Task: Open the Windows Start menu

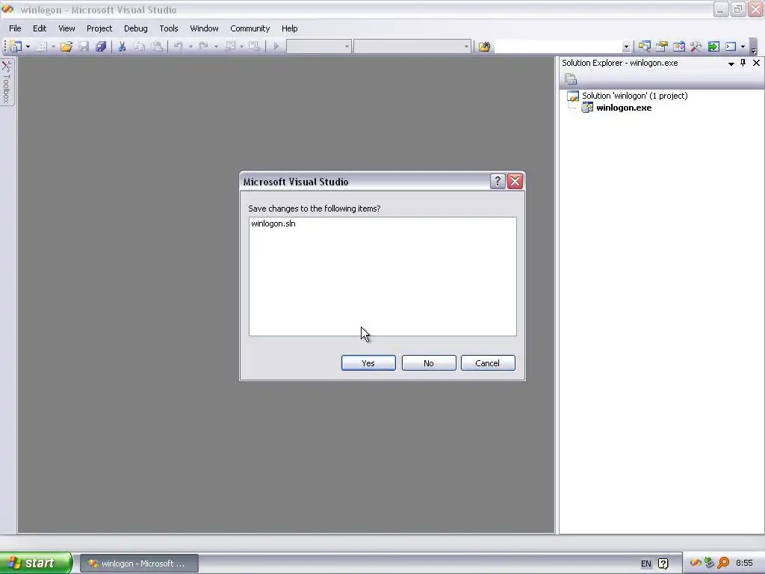Action: tap(36, 563)
